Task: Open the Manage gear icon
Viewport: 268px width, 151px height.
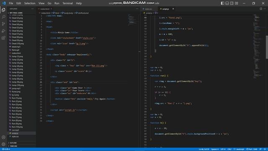Action: [3, 144]
